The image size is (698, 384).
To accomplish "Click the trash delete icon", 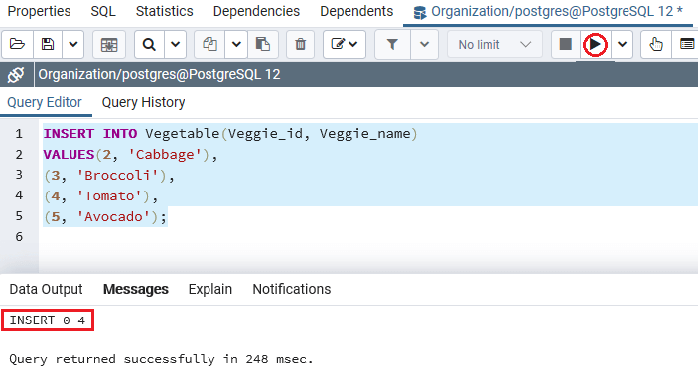I will click(x=301, y=44).
